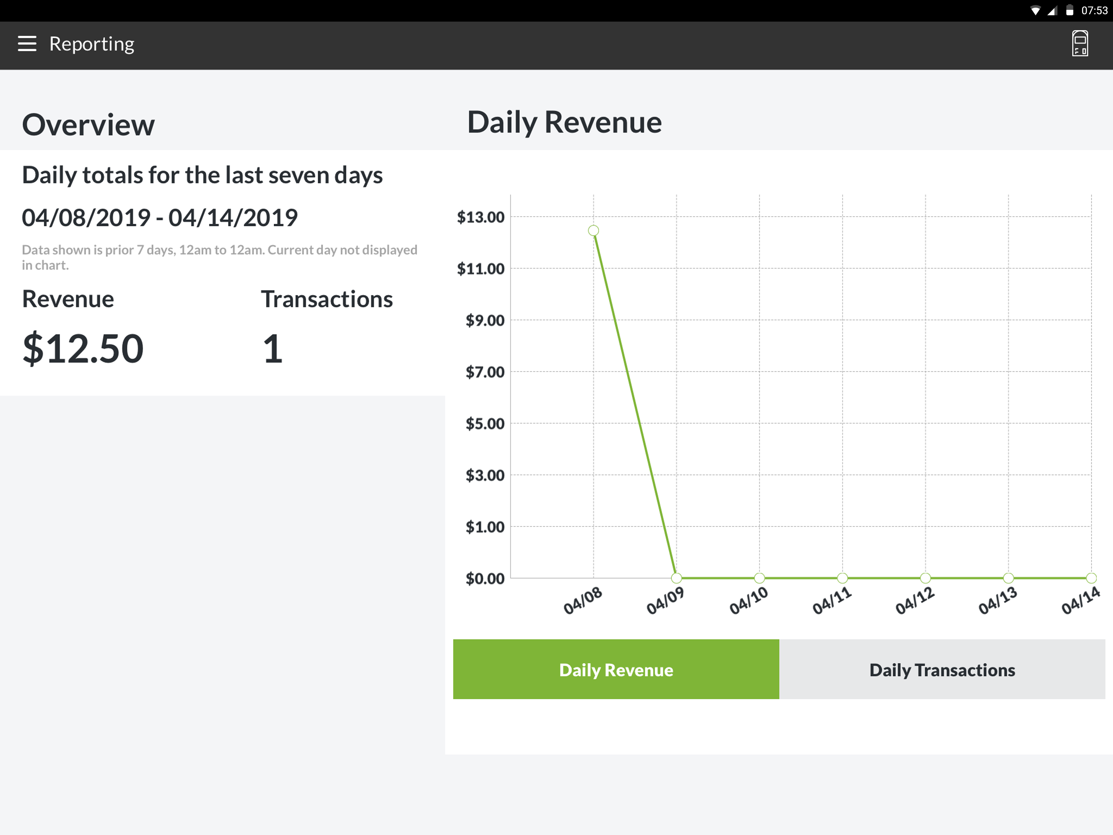Click the 04/13 x-axis date label
The image size is (1113, 835).
pyautogui.click(x=998, y=600)
